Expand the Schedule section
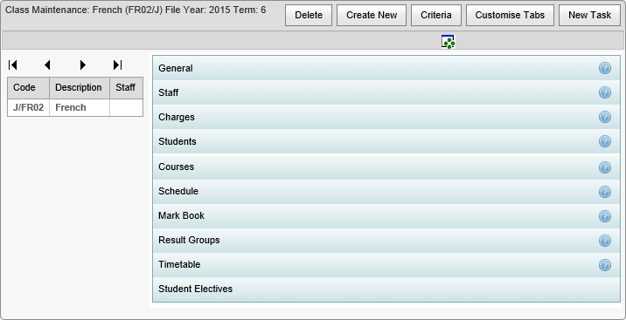The image size is (626, 320). [386, 192]
